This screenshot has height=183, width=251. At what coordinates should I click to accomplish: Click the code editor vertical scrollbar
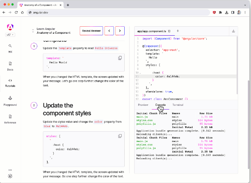tap(237, 65)
